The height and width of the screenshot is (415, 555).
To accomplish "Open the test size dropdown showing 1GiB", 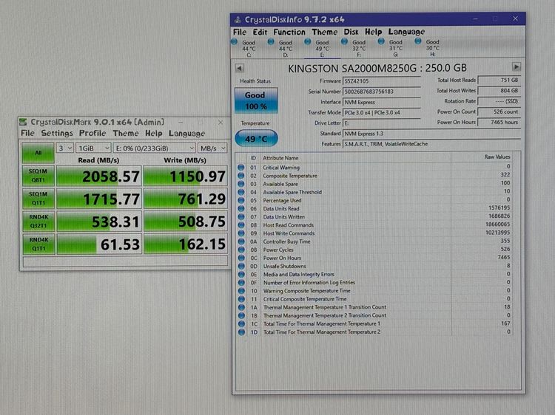I will (93, 148).
